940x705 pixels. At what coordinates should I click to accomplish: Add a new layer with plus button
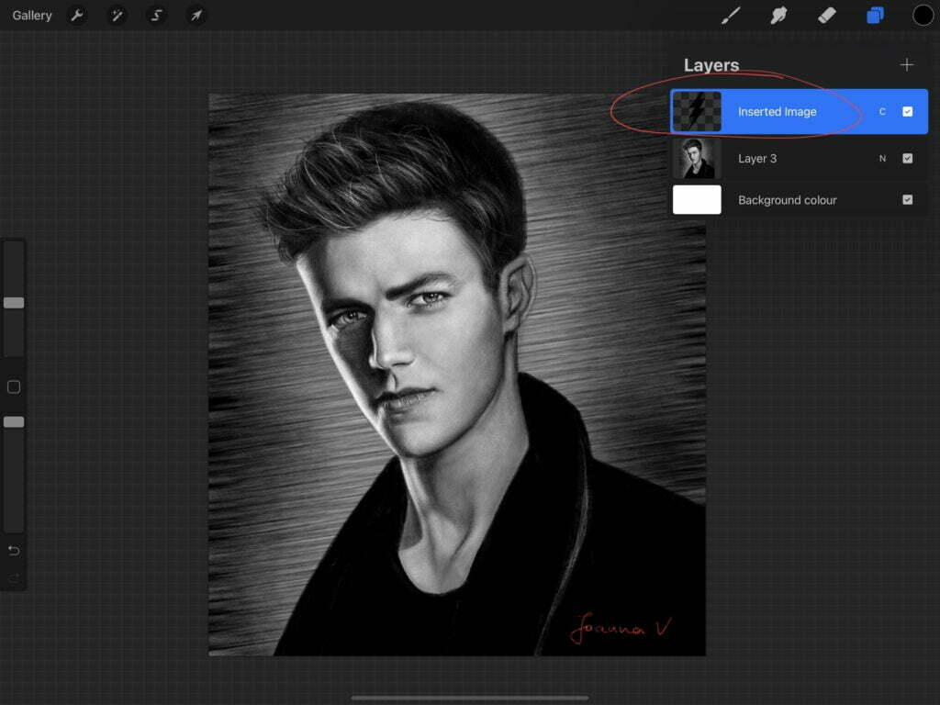coord(906,65)
